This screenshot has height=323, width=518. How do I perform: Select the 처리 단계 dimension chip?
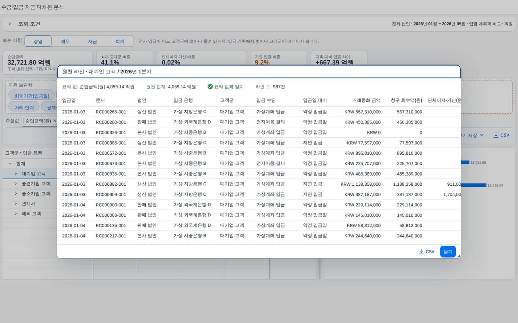(x=24, y=108)
